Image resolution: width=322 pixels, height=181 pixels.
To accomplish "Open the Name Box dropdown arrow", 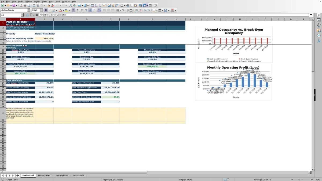I will (x=22, y=15).
